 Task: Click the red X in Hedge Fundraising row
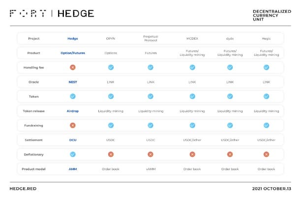click(x=73, y=125)
